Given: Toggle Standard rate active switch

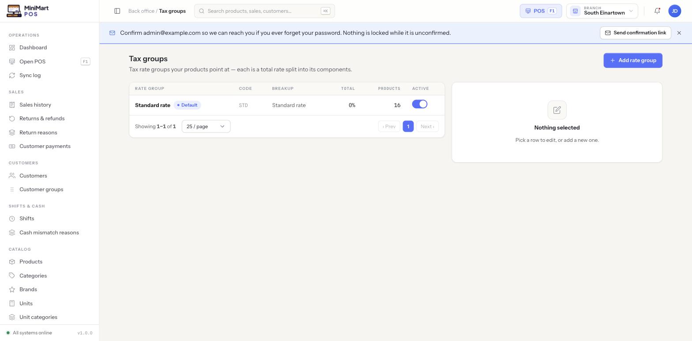Looking at the screenshot, I should point(420,104).
